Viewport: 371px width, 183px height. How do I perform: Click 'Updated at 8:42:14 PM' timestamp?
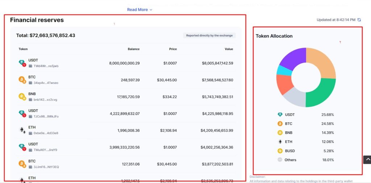[336, 20]
